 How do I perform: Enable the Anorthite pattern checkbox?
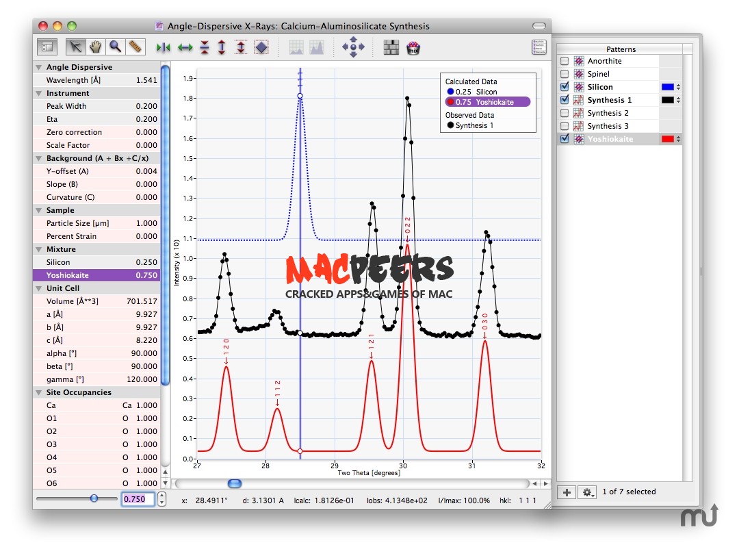pos(564,61)
